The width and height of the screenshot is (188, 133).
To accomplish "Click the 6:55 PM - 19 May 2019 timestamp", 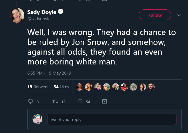I will pos(49,73).
